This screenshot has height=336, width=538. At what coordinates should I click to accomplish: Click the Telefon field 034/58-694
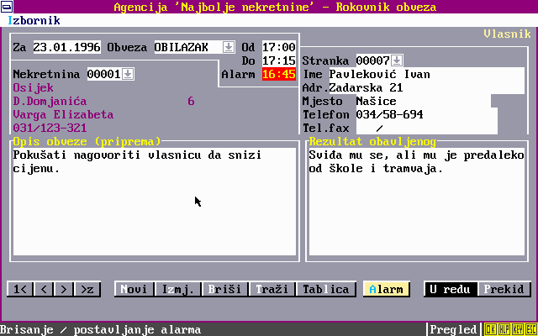[427, 114]
